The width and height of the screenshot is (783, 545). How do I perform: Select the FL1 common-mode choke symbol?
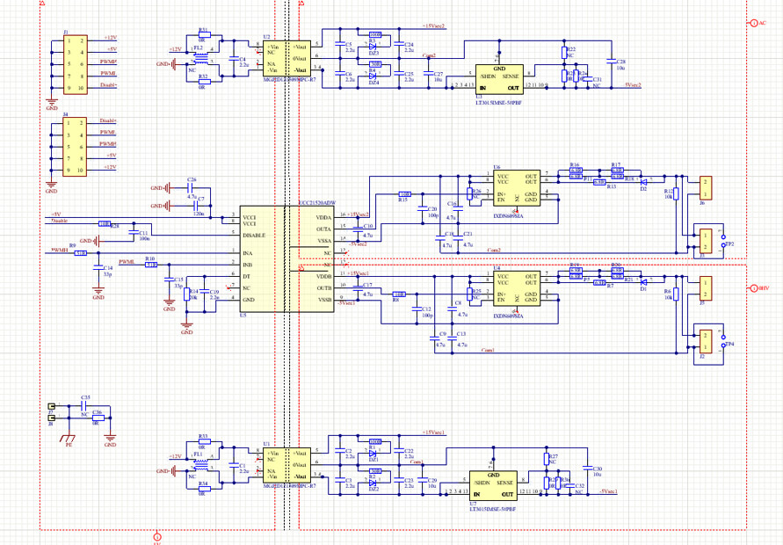[201, 465]
